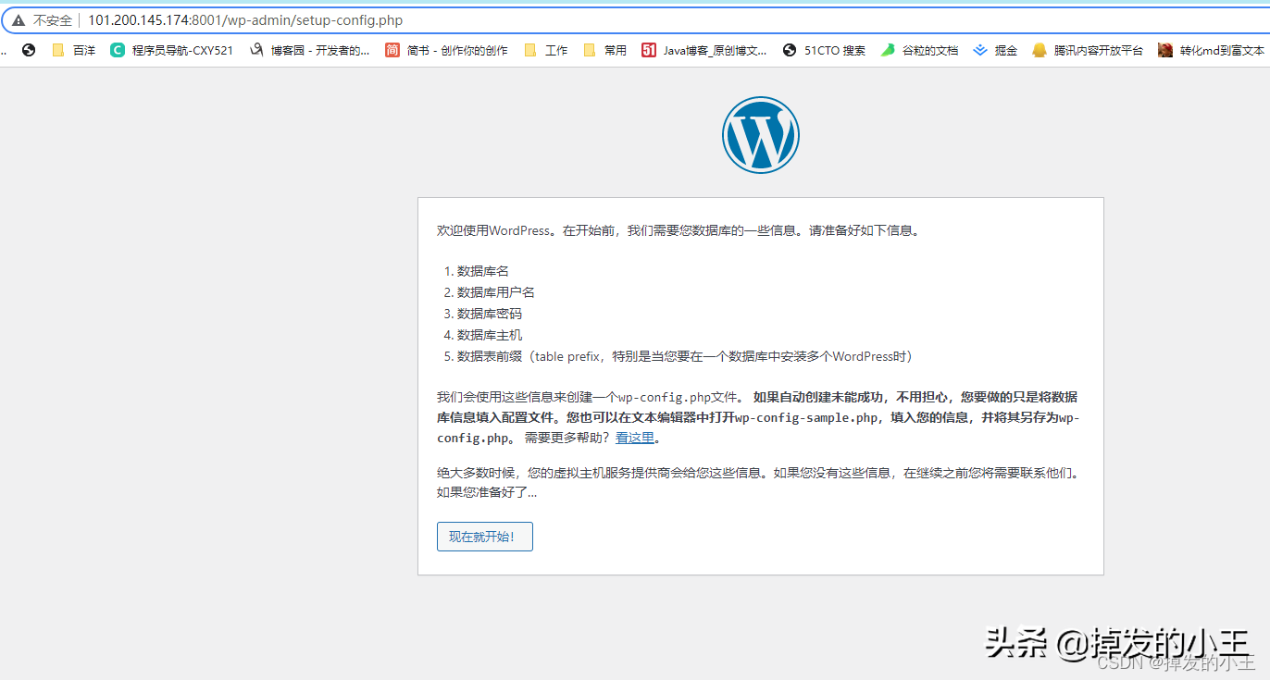This screenshot has width=1270, height=680.
Task: Open the 工作 bookmark folder
Action: click(546, 51)
